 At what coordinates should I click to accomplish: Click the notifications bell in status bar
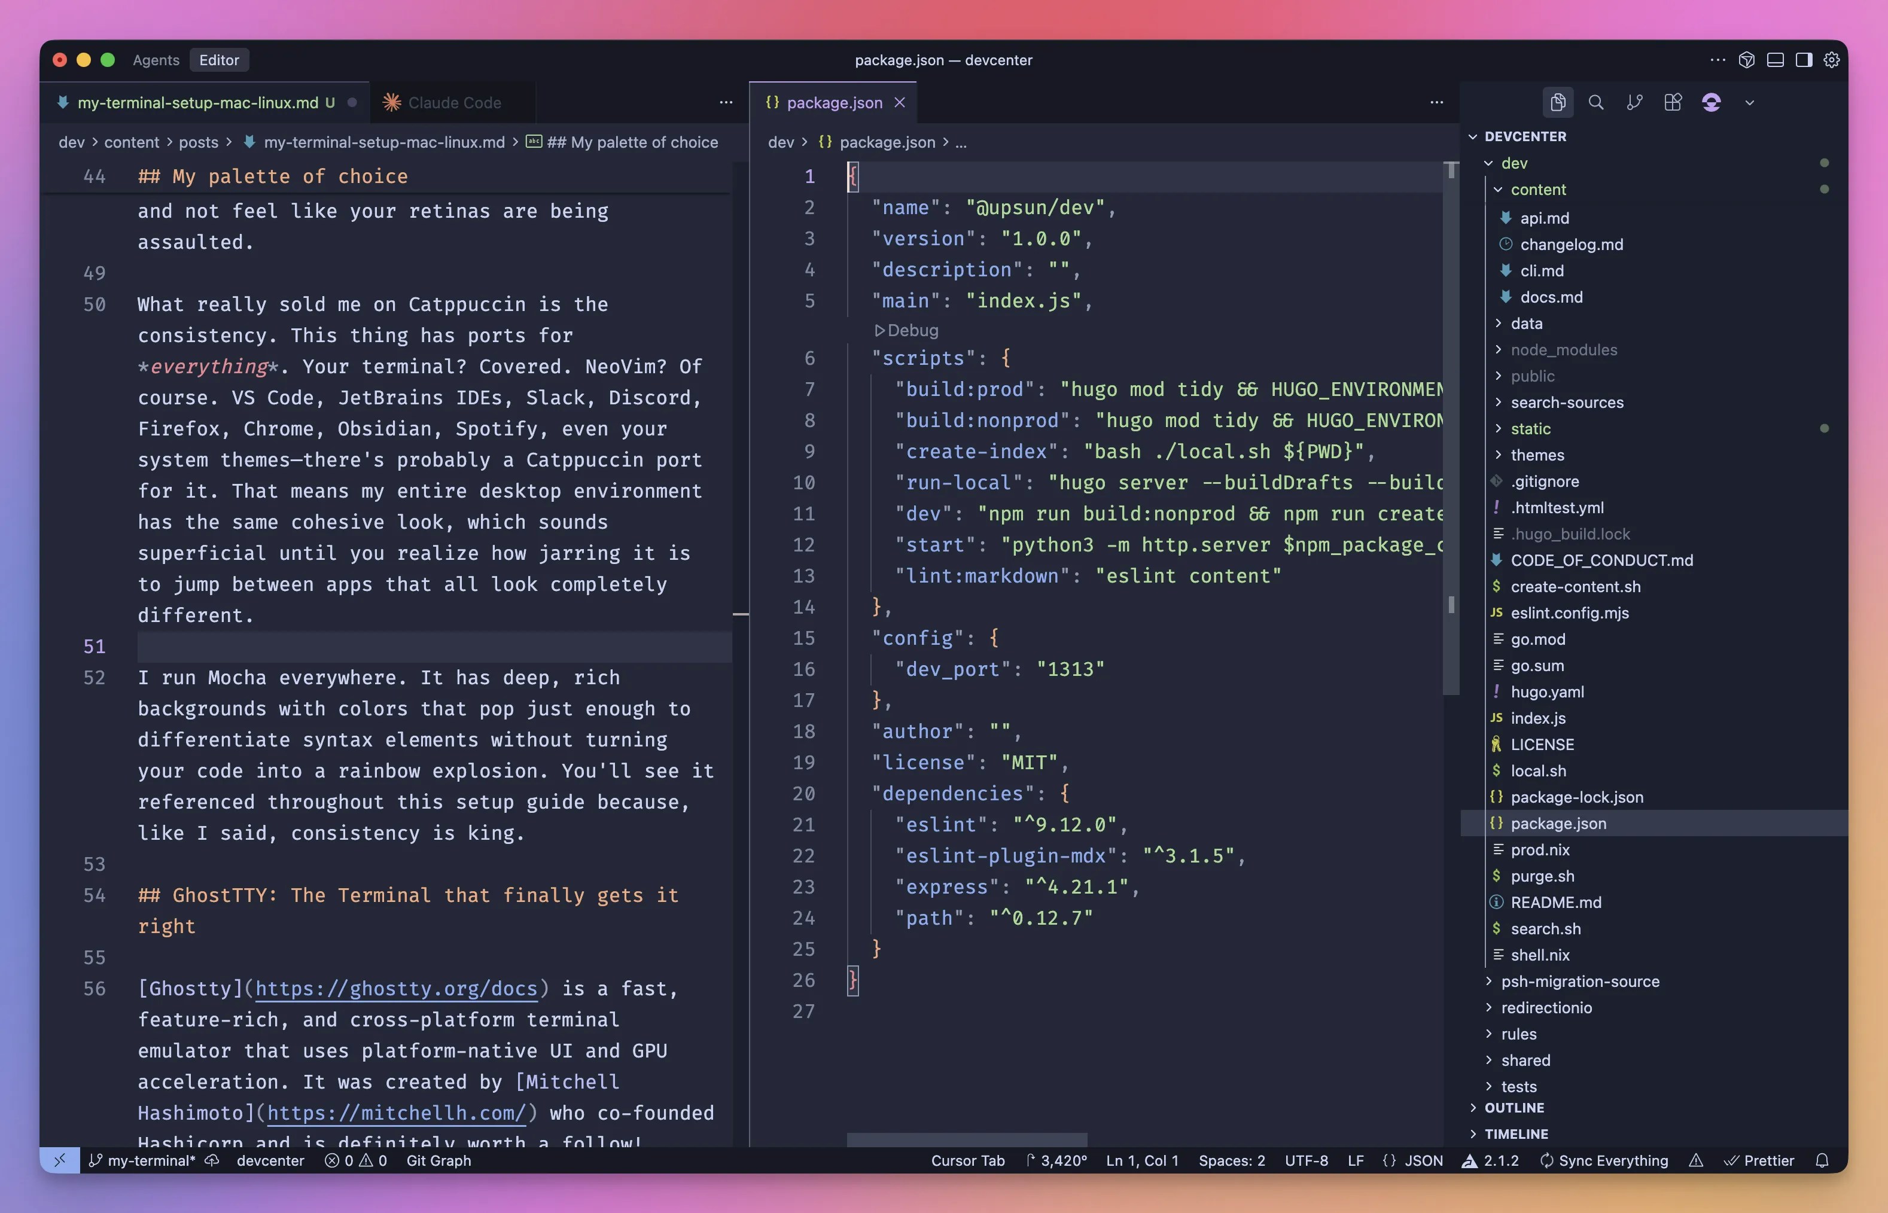[x=1822, y=1160]
